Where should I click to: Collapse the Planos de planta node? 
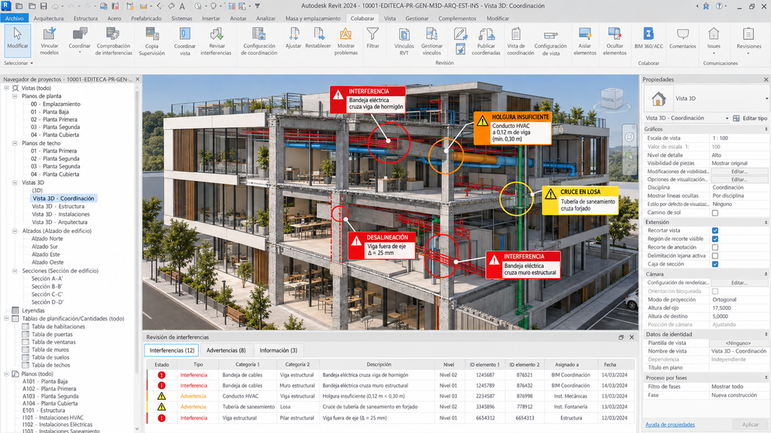(15, 96)
